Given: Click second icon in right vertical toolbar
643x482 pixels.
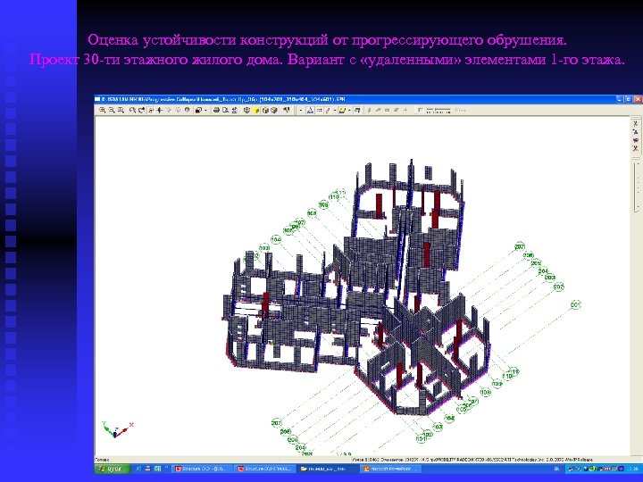Looking at the screenshot, I should tap(635, 131).
